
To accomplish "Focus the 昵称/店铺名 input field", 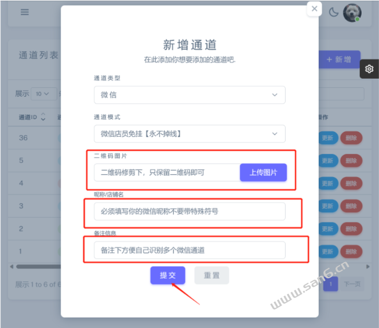I will click(189, 211).
